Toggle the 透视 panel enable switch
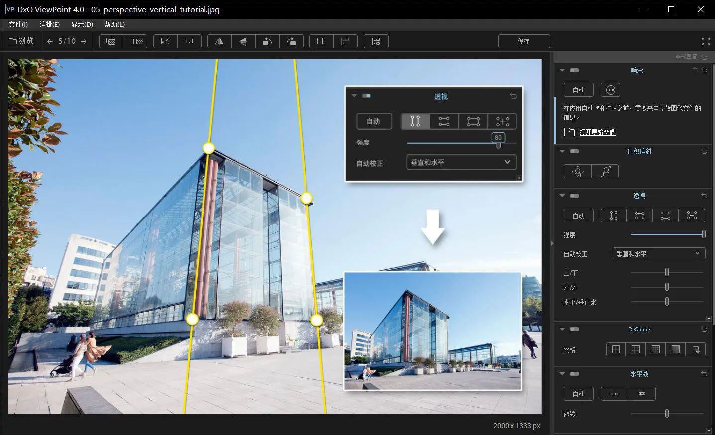Screen dimensions: 715x435 pyautogui.click(x=574, y=196)
